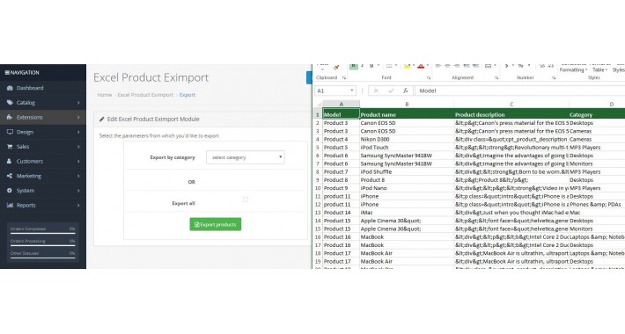The image size is (625, 334).
Task: Go to Home breadcrumb link
Action: click(x=105, y=95)
